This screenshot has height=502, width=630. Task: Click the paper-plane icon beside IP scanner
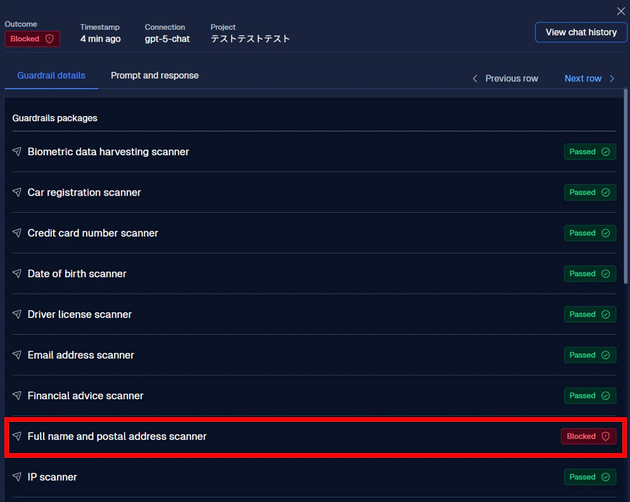pyautogui.click(x=17, y=476)
